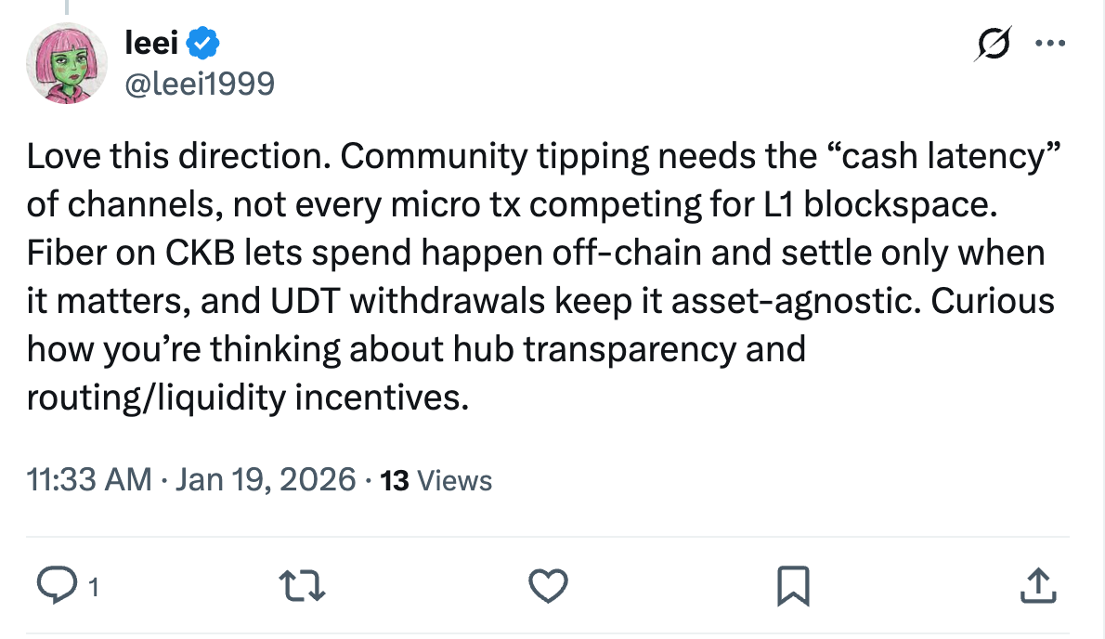Image resolution: width=1105 pixels, height=639 pixels.
Task: Repost this tweet using the arrows icon
Action: [303, 584]
